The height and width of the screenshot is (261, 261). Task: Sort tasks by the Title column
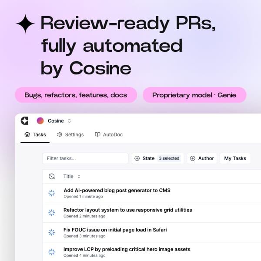click(72, 177)
